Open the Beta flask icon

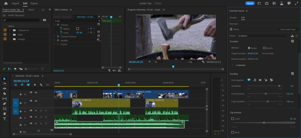pos(281,3)
